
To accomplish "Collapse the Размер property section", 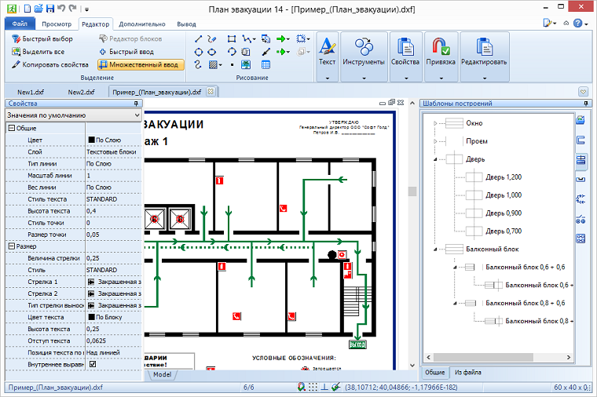I will (x=11, y=246).
